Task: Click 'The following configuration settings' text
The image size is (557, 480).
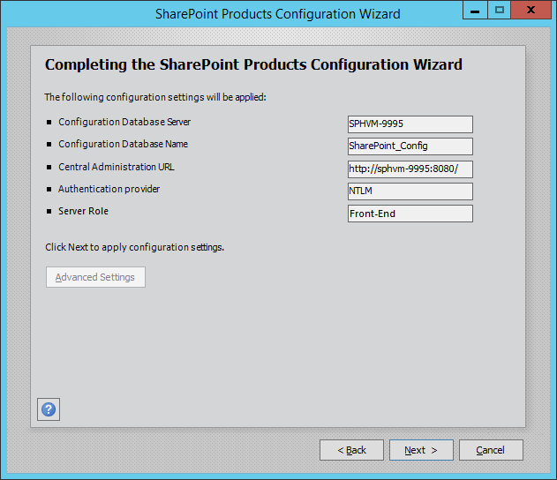Action: pos(155,97)
